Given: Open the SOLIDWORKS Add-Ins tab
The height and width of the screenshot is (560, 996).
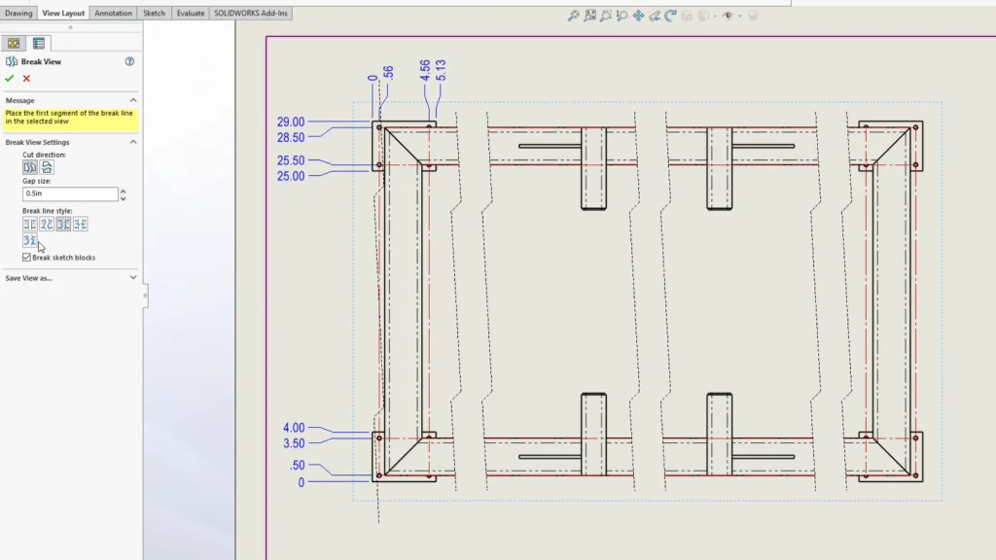Looking at the screenshot, I should pos(251,14).
